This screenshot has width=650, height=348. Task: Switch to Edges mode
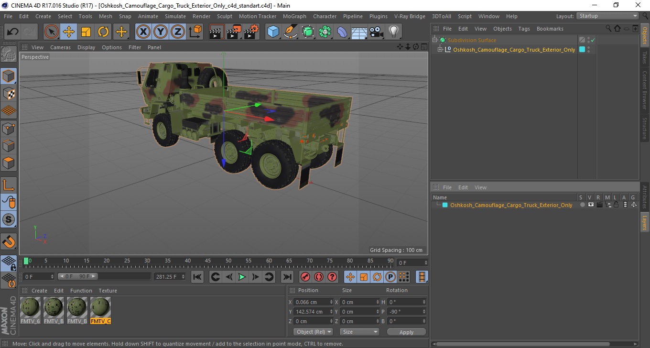point(9,145)
